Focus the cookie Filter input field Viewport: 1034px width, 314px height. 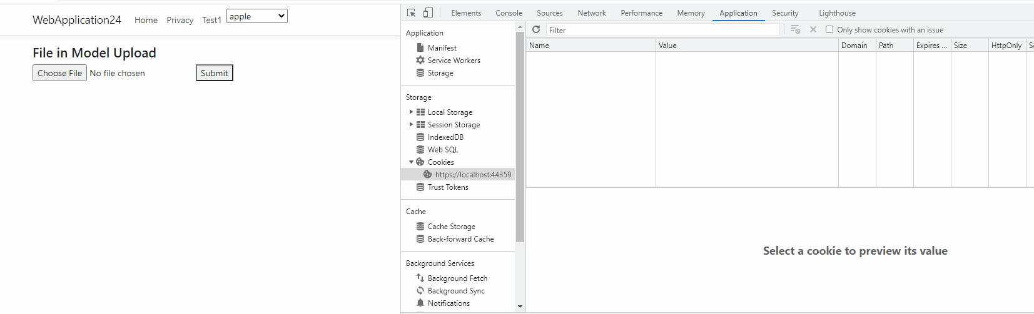coord(663,30)
